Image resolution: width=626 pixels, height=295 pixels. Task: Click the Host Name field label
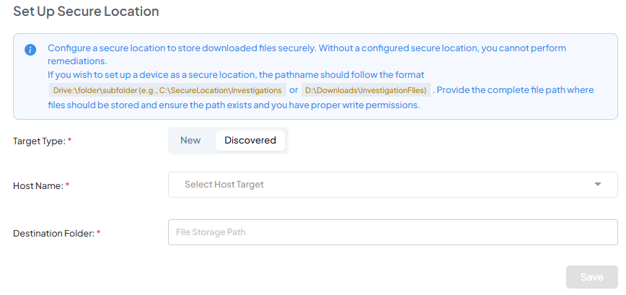[38, 185]
